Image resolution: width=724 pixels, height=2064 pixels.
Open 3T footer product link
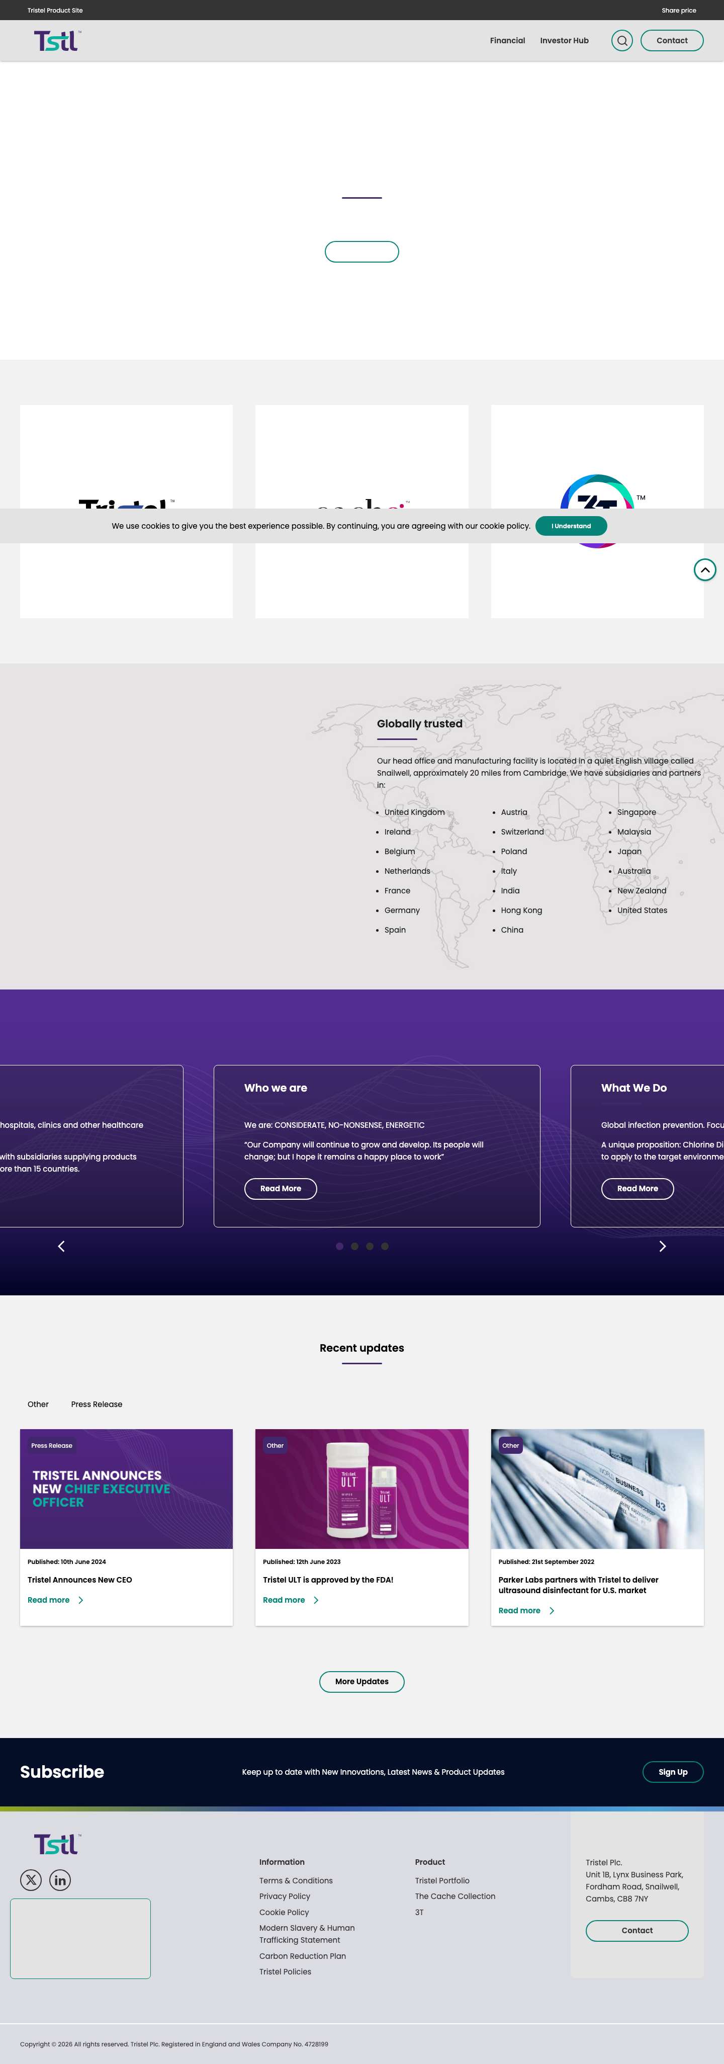pyautogui.click(x=419, y=1913)
